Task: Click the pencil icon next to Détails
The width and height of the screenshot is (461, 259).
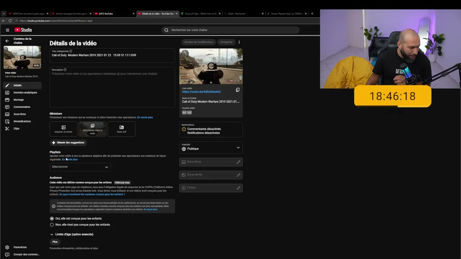Action: 7,85
